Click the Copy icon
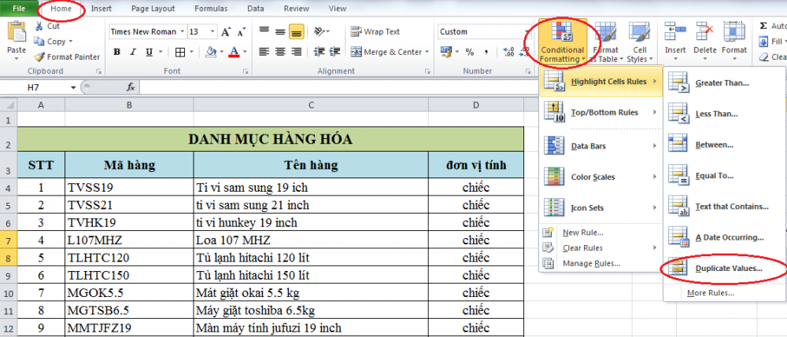 point(39,41)
